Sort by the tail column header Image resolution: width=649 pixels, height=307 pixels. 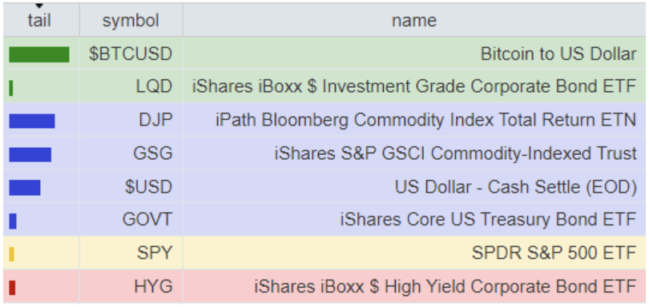pos(39,20)
